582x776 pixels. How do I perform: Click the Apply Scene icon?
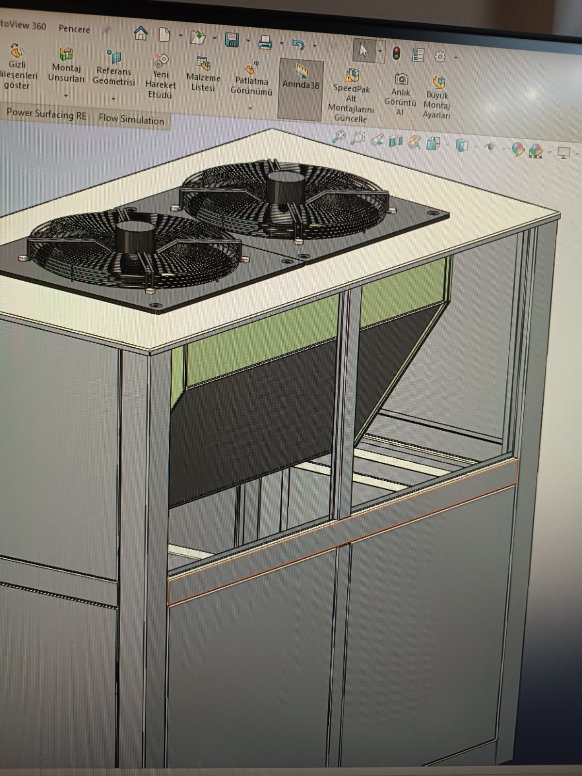click(x=536, y=150)
